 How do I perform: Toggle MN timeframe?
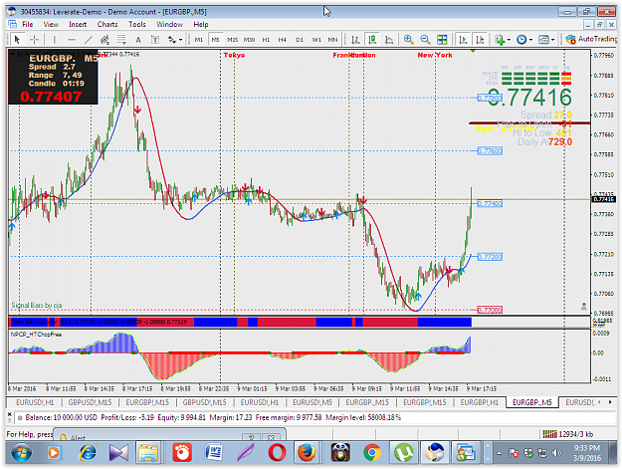pyautogui.click(x=332, y=39)
